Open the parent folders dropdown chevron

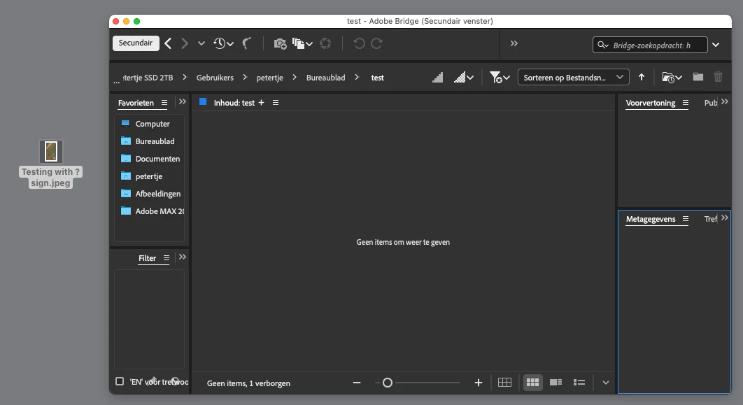click(201, 43)
